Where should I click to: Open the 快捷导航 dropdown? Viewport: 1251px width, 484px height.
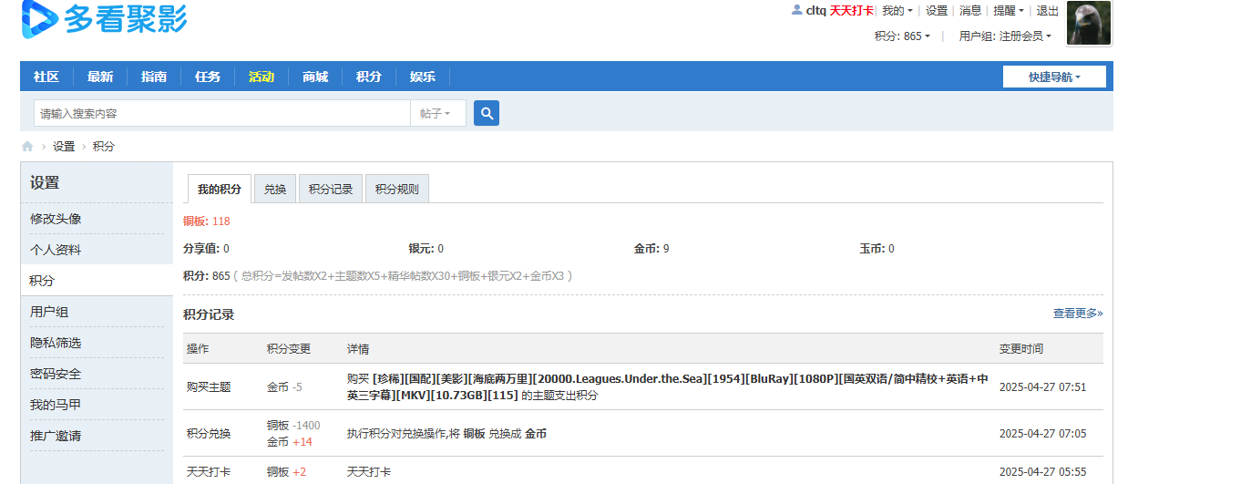point(1054,77)
